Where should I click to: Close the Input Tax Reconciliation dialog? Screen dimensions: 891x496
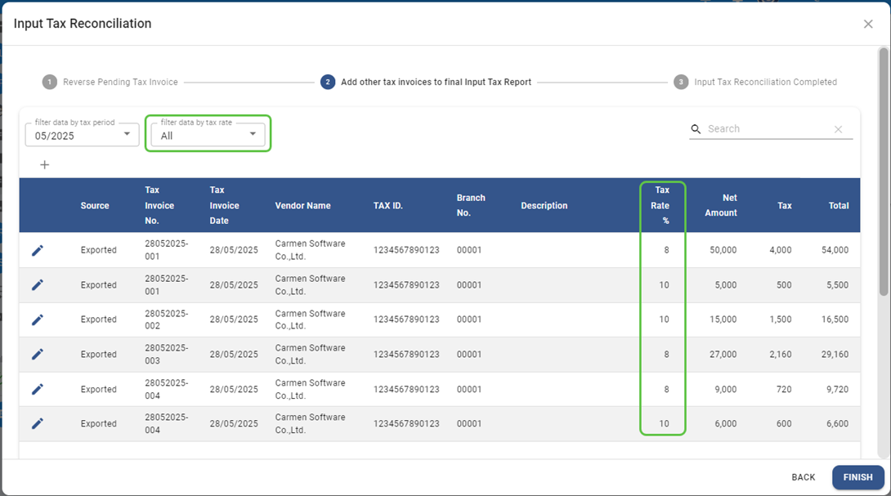(x=868, y=25)
